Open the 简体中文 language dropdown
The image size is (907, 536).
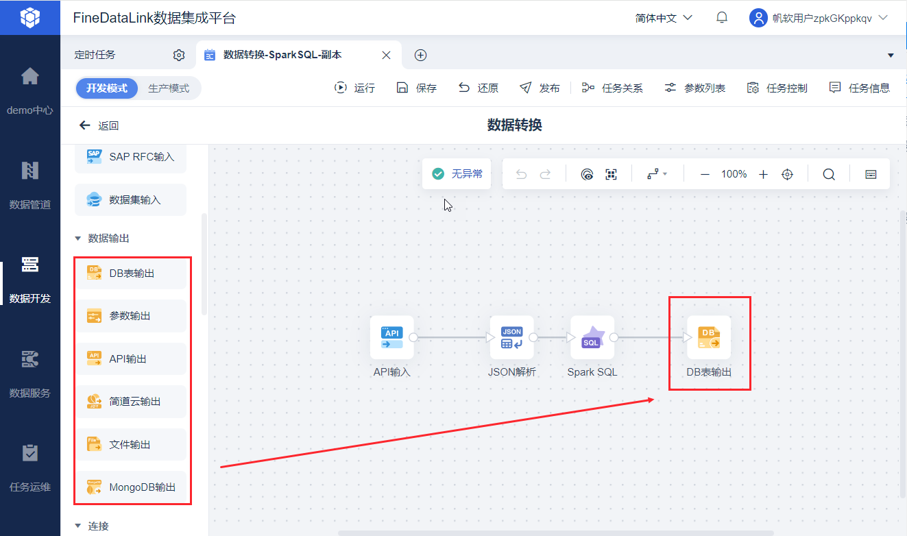pos(664,18)
